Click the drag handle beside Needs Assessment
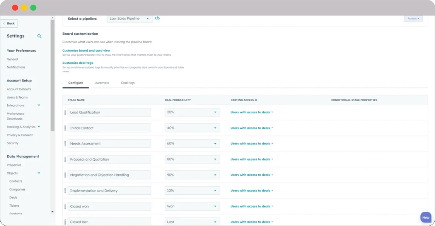The image size is (435, 226). (x=65, y=143)
